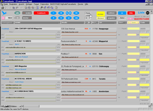Screen dimensions: 153x111
Task: Click the show omitted records icon
Action: tap(52, 8)
